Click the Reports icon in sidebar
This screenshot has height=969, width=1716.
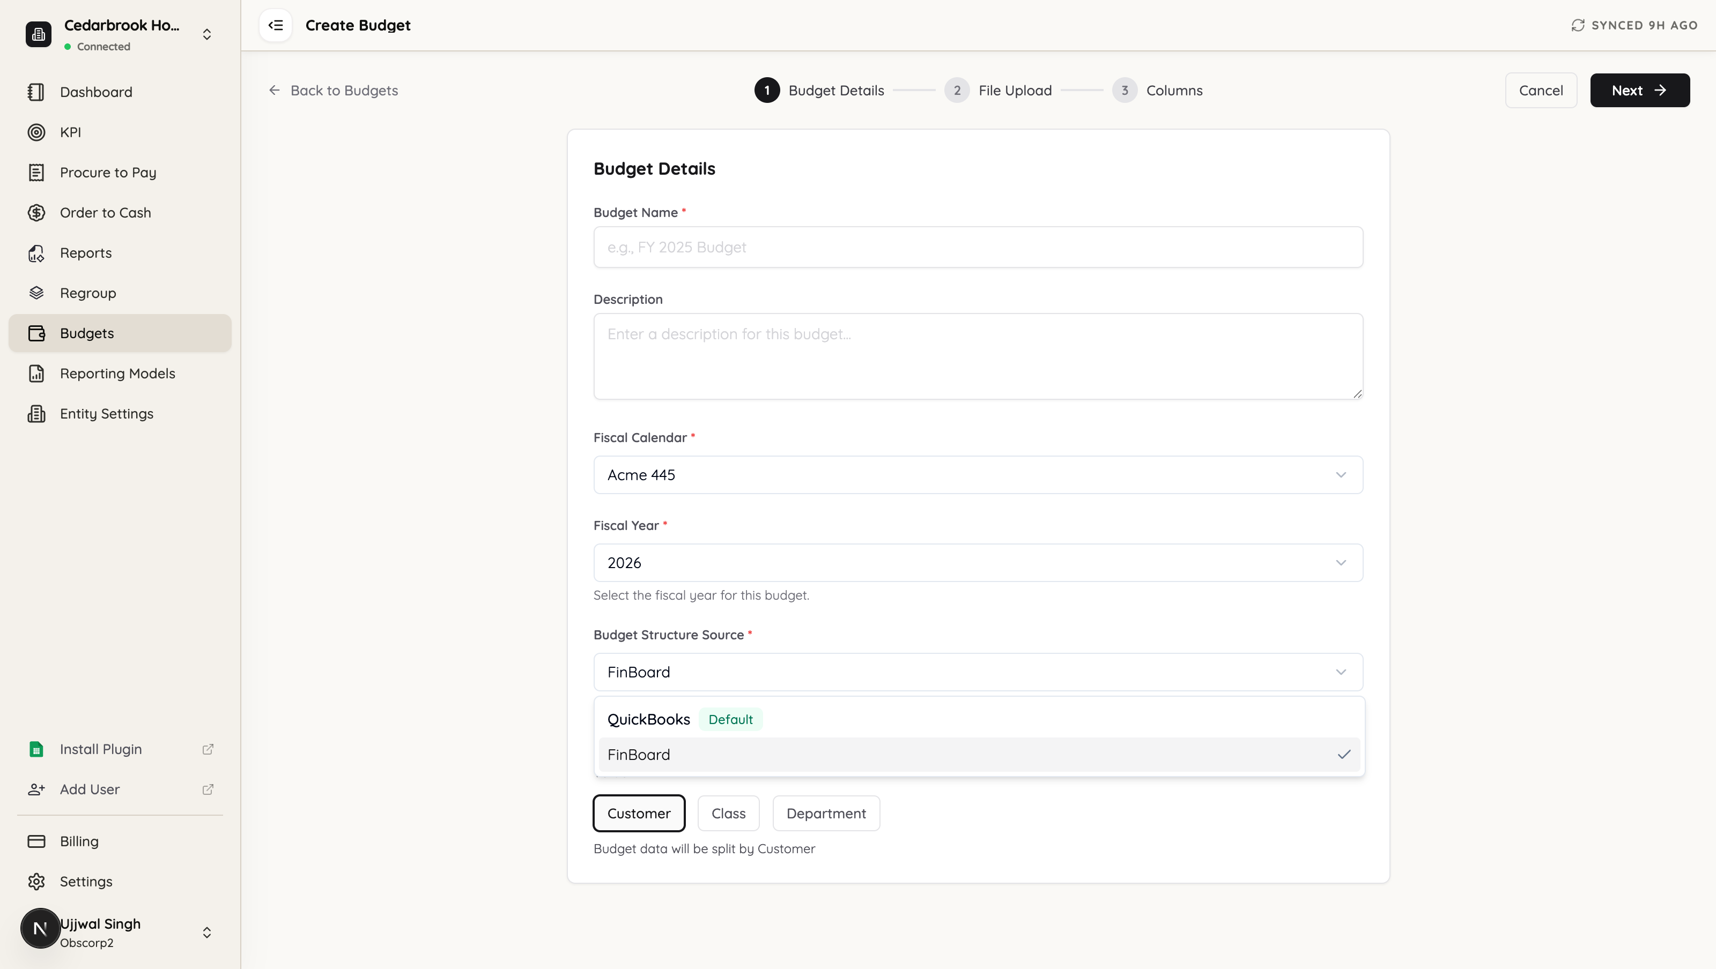(36, 253)
